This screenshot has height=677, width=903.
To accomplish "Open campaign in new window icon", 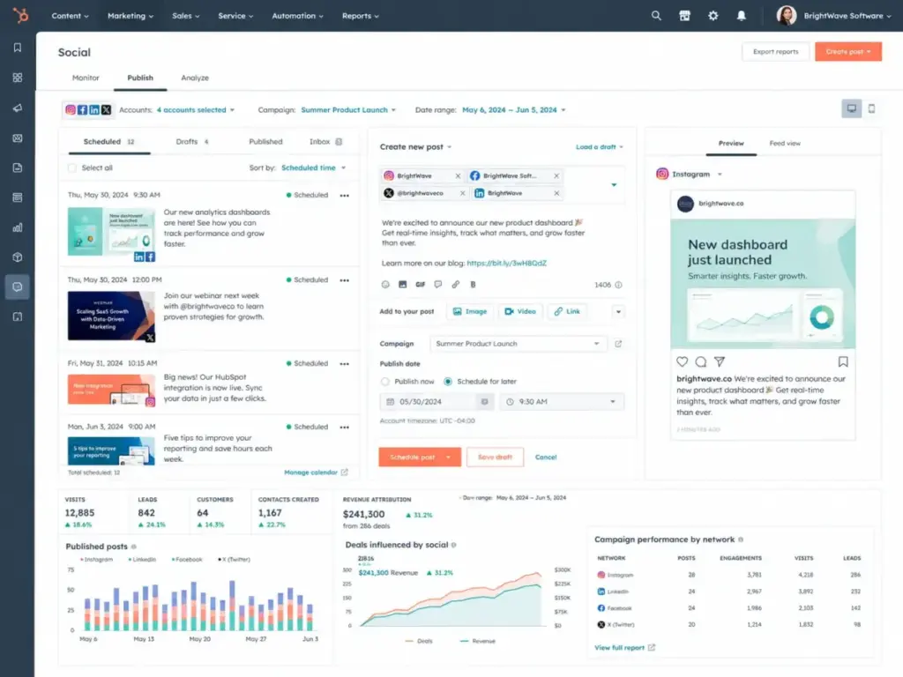I will point(618,344).
